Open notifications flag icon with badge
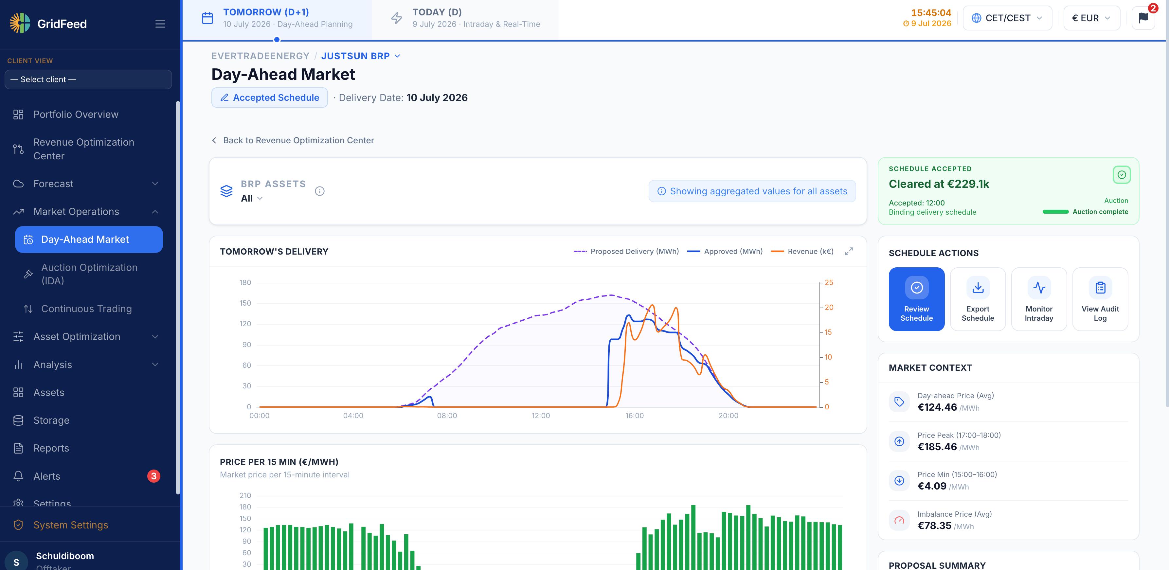1169x570 pixels. [x=1143, y=18]
